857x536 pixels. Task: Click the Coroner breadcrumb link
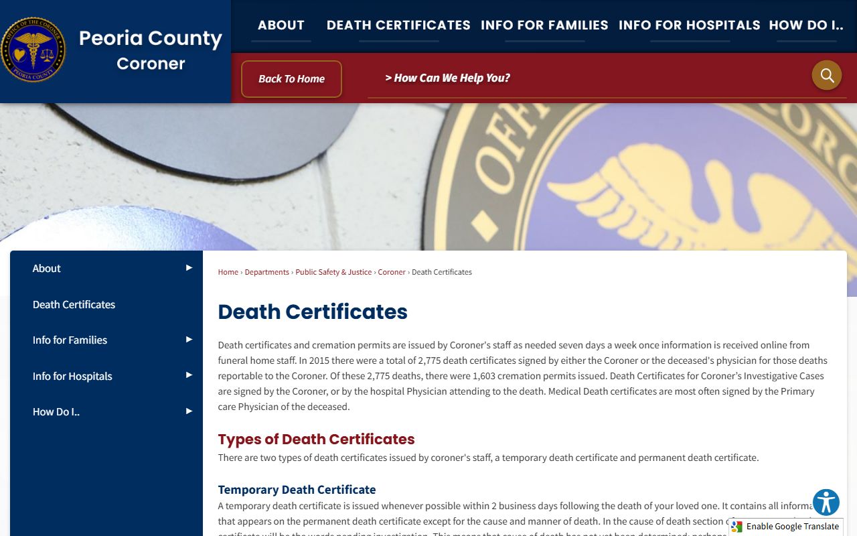point(392,272)
